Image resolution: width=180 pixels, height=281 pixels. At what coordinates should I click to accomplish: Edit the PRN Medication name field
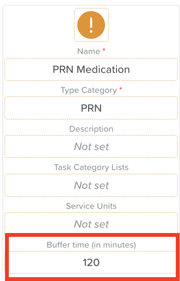tap(91, 69)
